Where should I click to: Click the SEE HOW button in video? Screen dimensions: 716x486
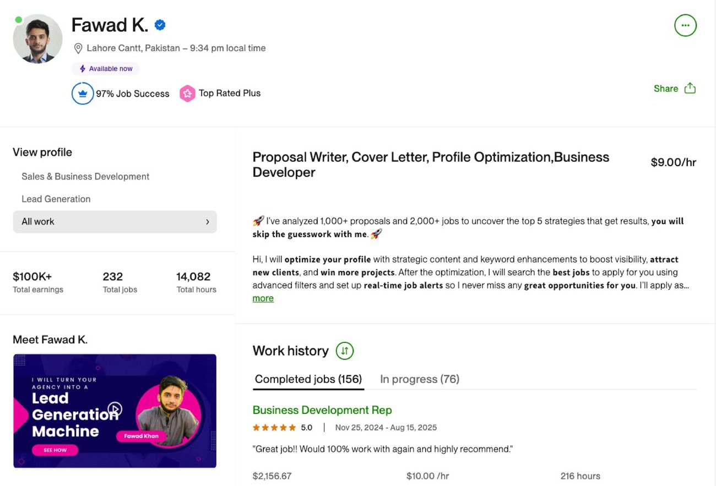pos(55,450)
